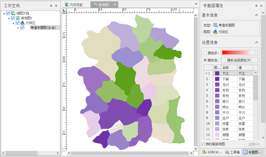The height and width of the screenshot is (157, 266).
Task: Pin the 工作空间 panel with pushpin icon
Action: point(51,6)
